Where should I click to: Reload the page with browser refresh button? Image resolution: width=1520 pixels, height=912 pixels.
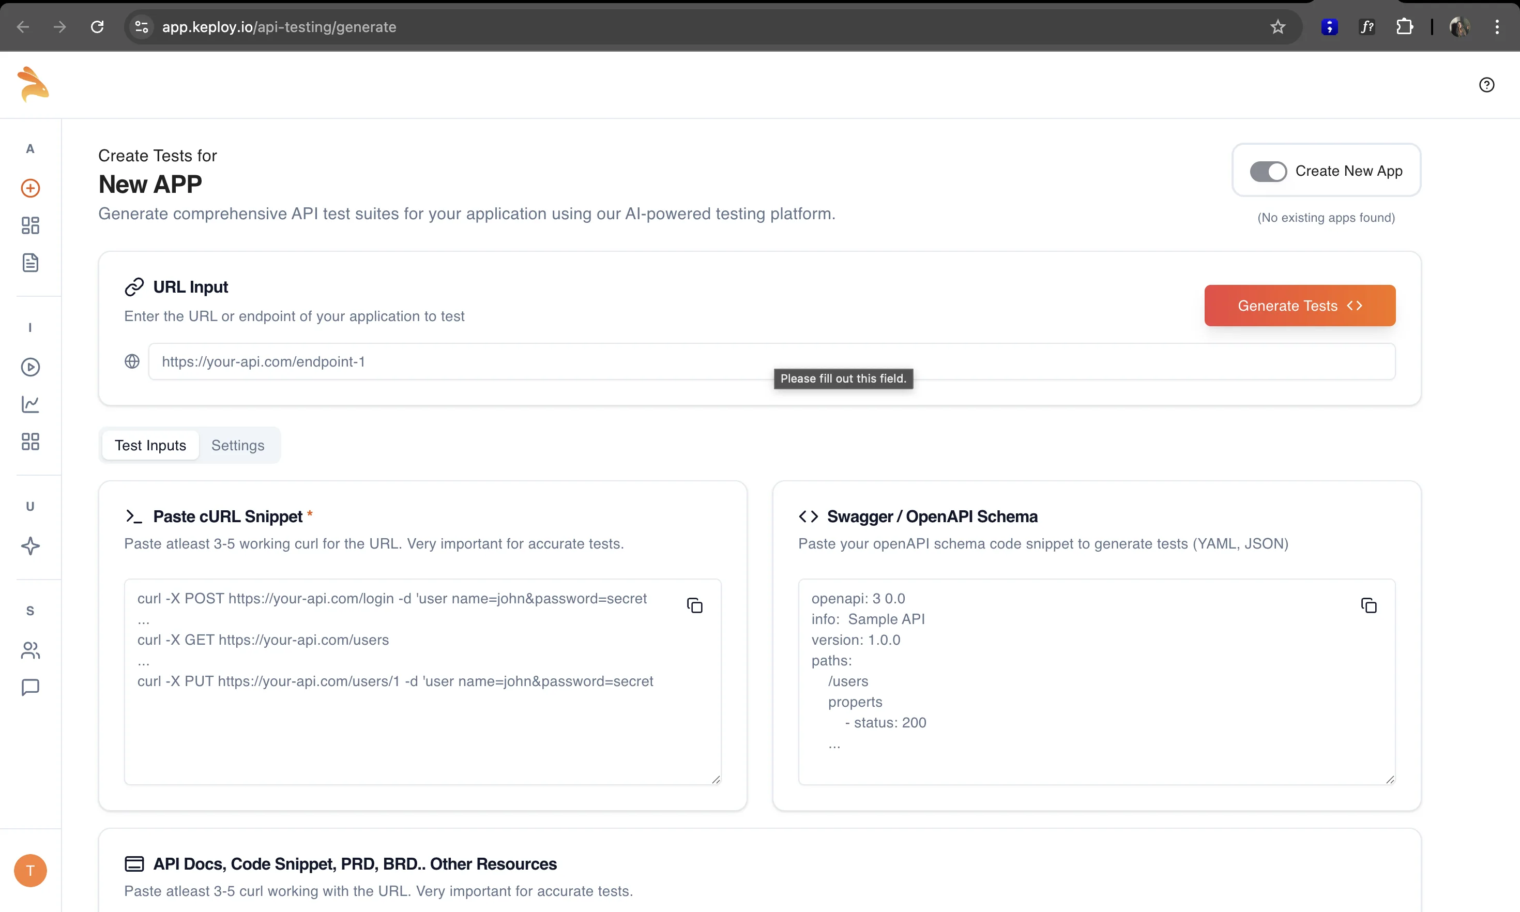coord(97,27)
